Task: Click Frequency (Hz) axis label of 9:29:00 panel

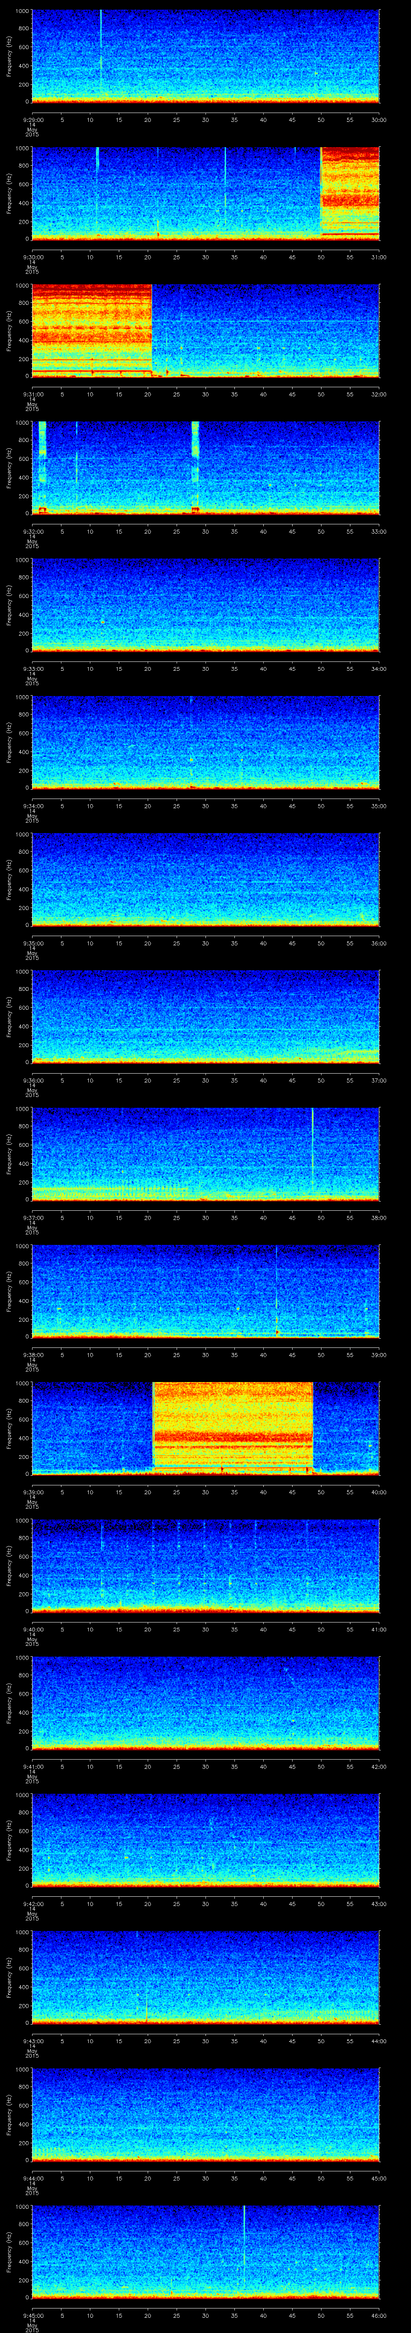Action: click(x=9, y=56)
